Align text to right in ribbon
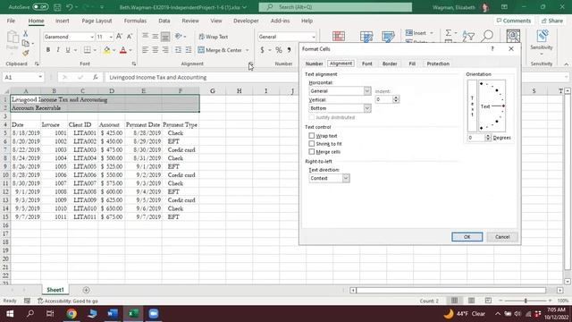572x322 pixels. 165,50
